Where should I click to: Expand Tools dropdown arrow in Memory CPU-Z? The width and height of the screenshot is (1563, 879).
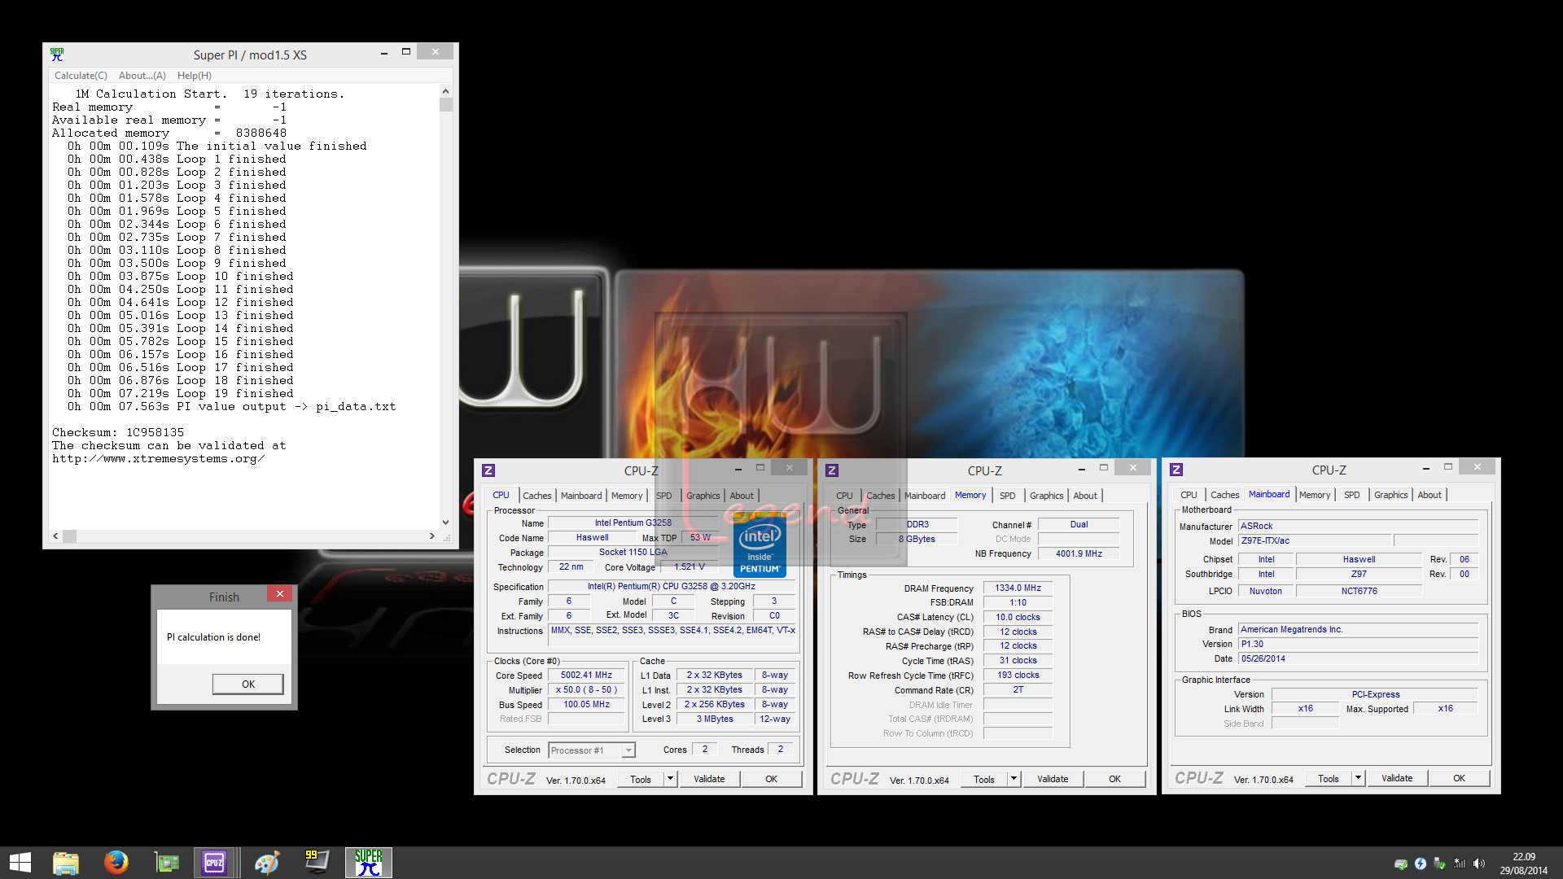(1014, 779)
